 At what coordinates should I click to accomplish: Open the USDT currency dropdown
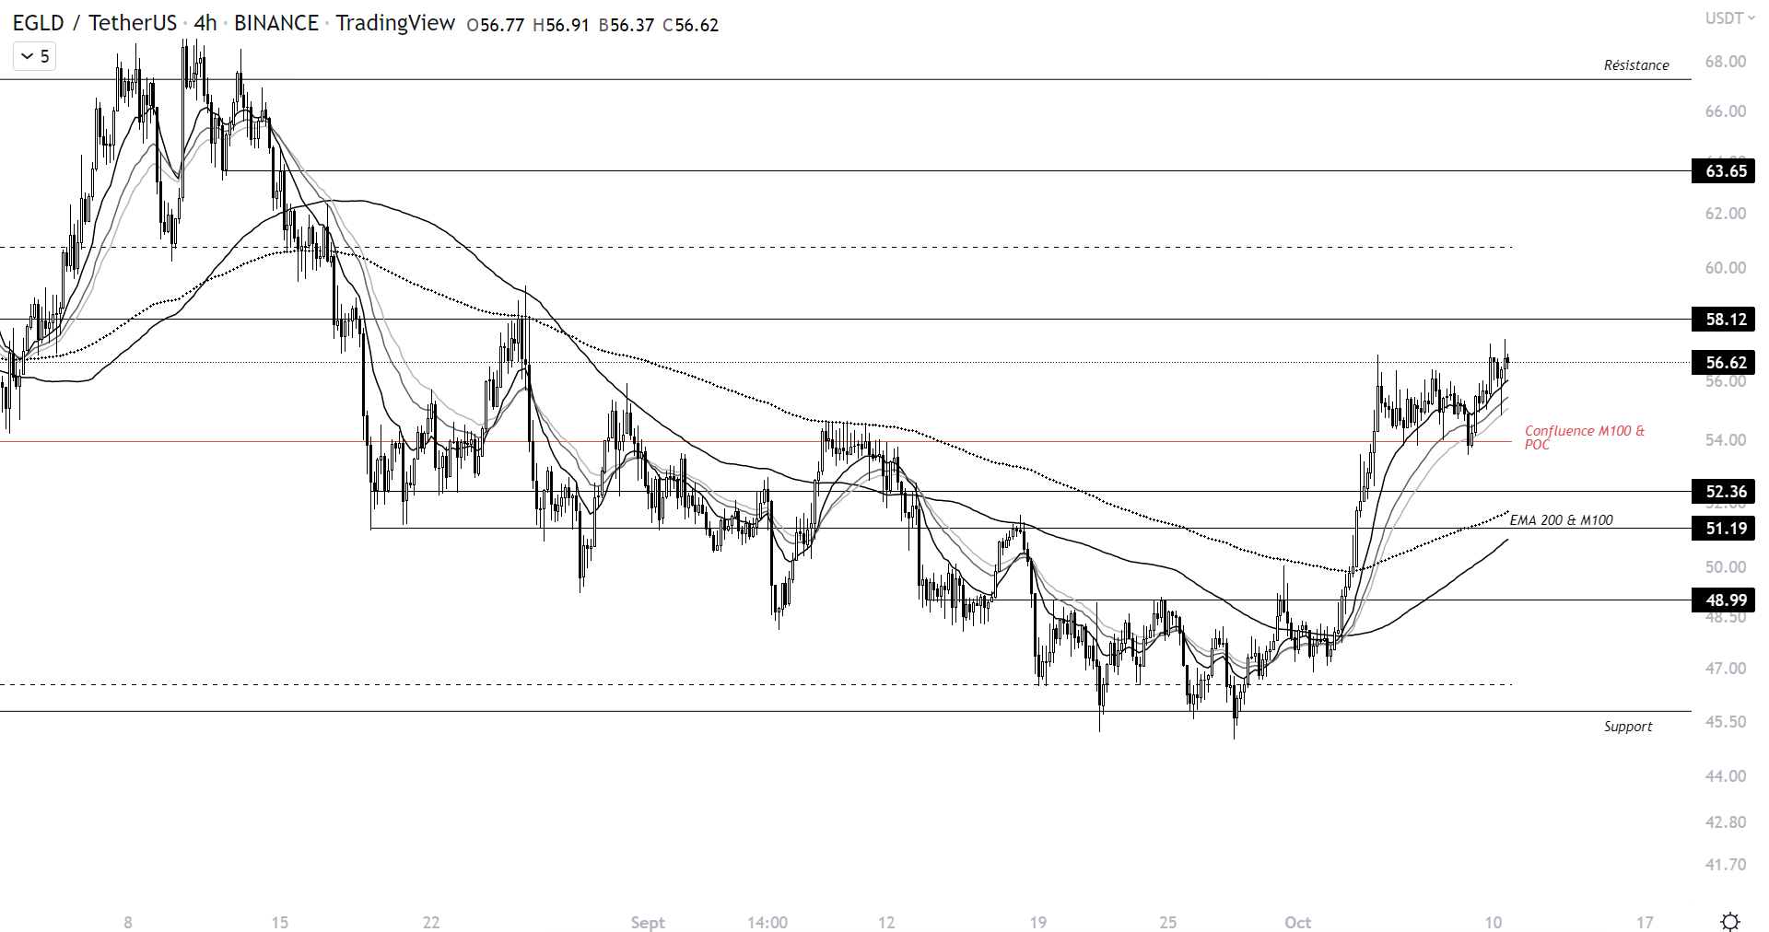(x=1729, y=18)
